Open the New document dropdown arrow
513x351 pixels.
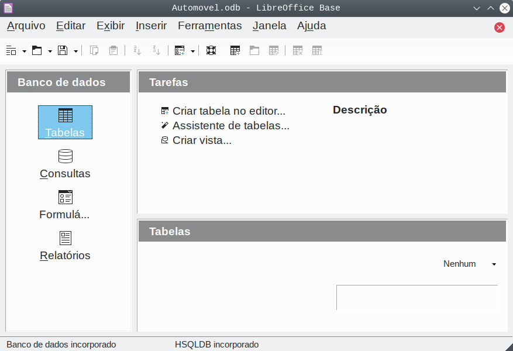(x=24, y=51)
